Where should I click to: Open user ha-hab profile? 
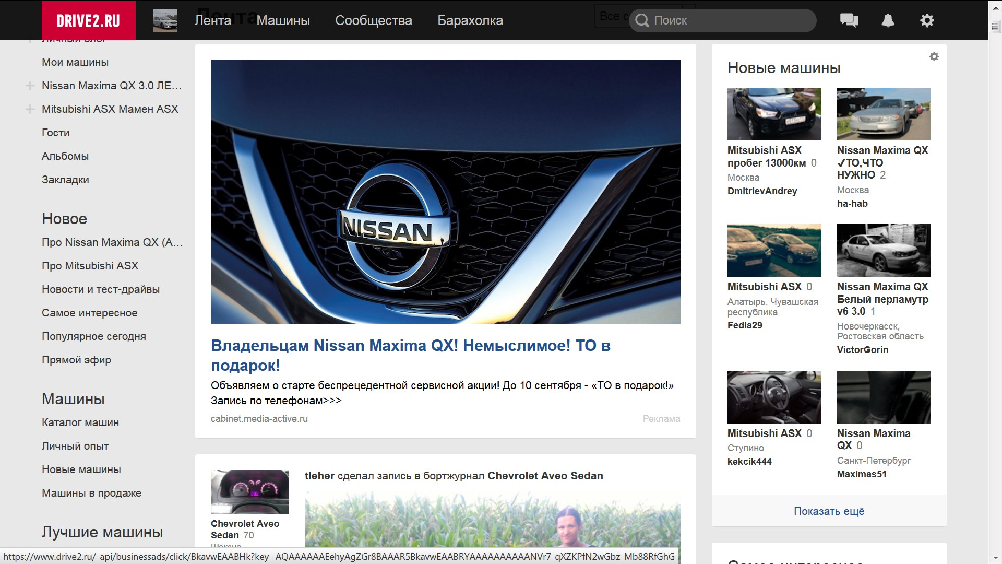point(852,204)
